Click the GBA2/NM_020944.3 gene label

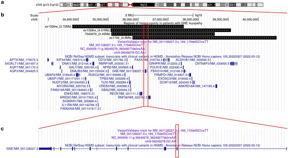[x=115, y=90]
